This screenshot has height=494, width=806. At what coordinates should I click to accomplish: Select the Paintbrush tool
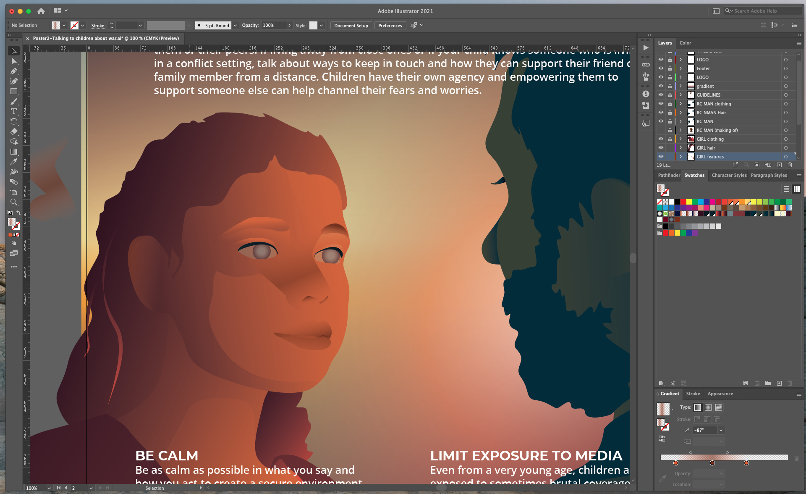[14, 101]
